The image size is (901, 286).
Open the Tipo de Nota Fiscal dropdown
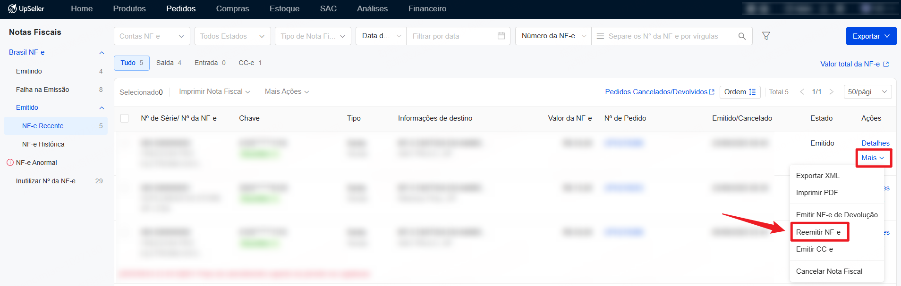313,36
